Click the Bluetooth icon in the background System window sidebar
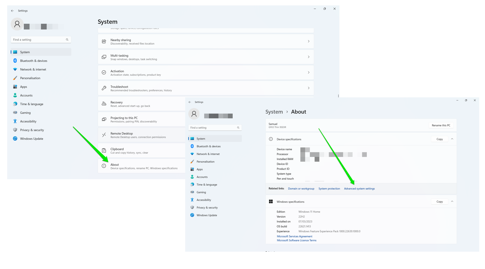Image resolution: width=485 pixels, height=269 pixels. pyautogui.click(x=15, y=61)
